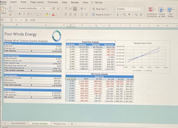Open the Review tab
The height and width of the screenshot is (128, 178).
click(x=75, y=2)
